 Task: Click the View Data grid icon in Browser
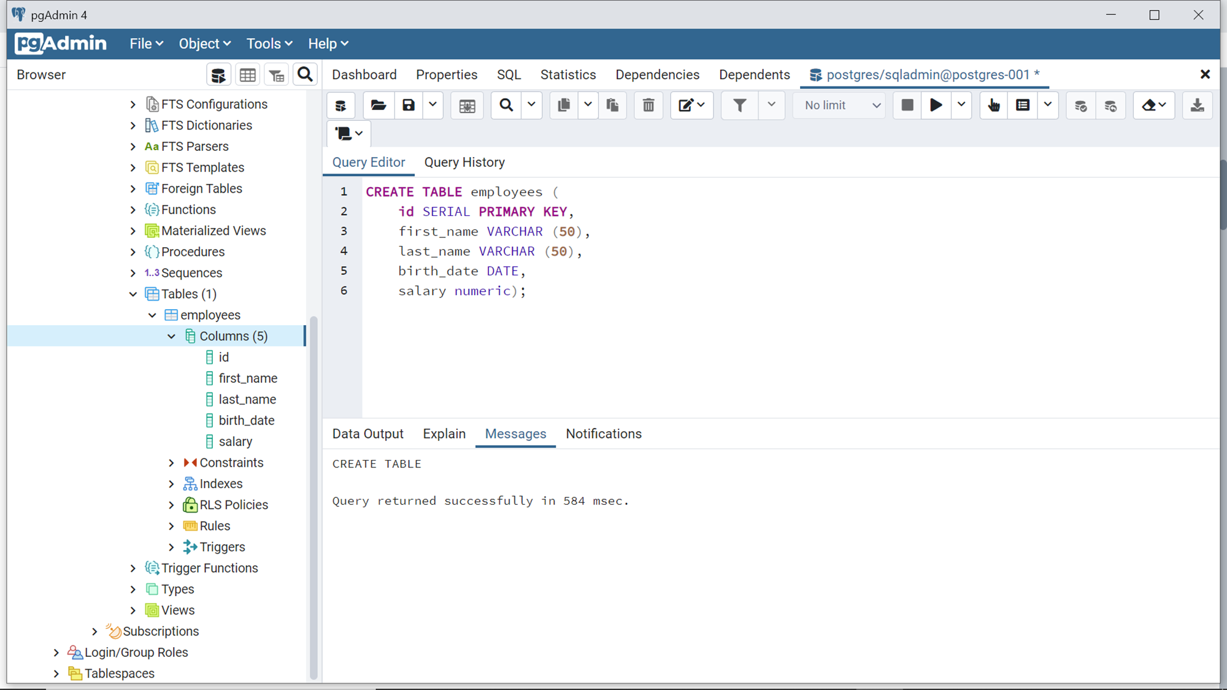point(247,75)
